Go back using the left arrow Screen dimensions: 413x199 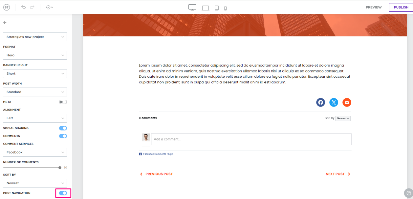pos(5,23)
